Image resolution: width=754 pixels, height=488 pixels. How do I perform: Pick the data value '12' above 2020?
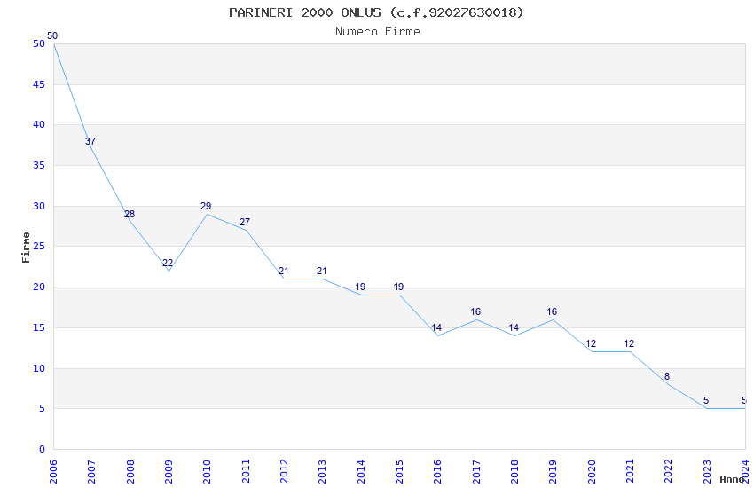[x=591, y=343]
